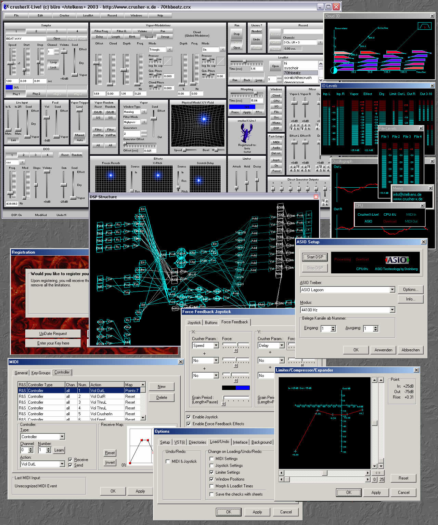The image size is (438, 525).
Task: Open the Loadlist menu in the menu bar
Action: point(88,15)
